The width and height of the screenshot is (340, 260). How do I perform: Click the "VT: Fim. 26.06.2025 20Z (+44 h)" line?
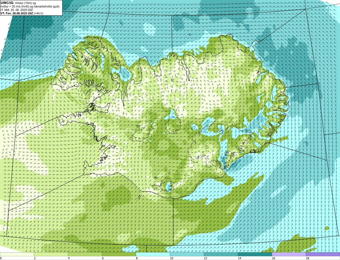coord(22,13)
